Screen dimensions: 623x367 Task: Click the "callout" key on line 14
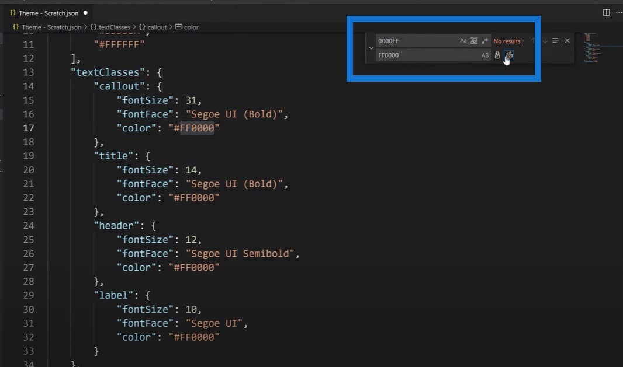tap(120, 86)
